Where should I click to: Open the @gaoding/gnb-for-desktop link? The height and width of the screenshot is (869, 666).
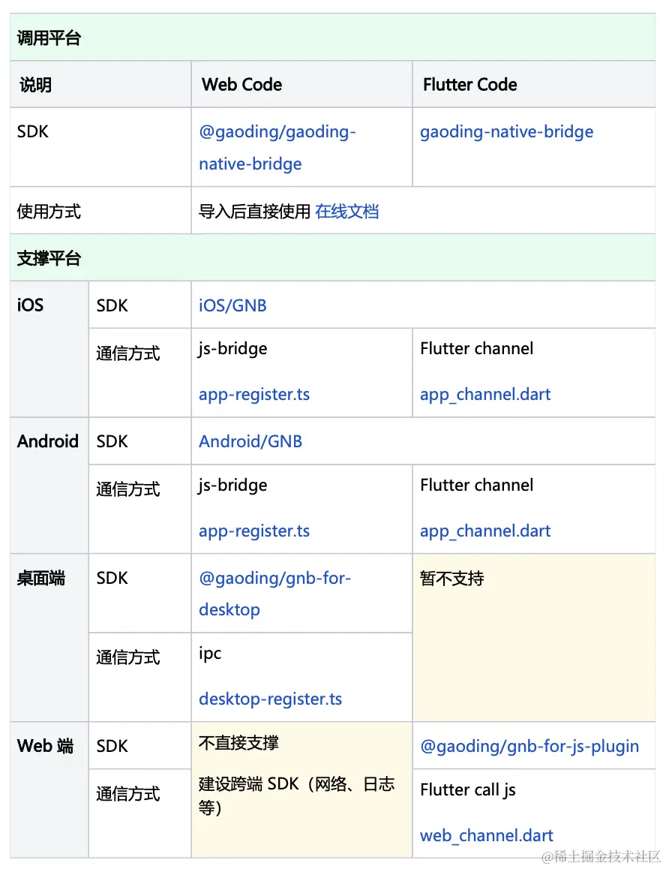click(x=274, y=594)
